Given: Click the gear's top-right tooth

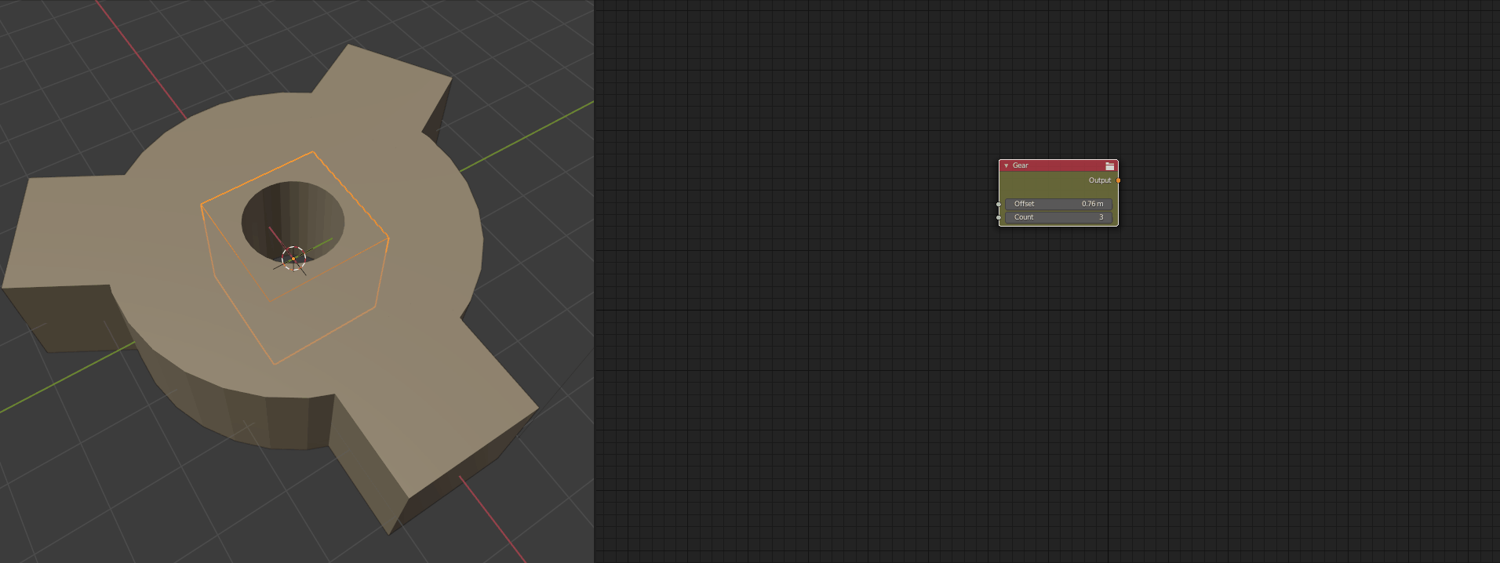Looking at the screenshot, I should pos(384,86).
